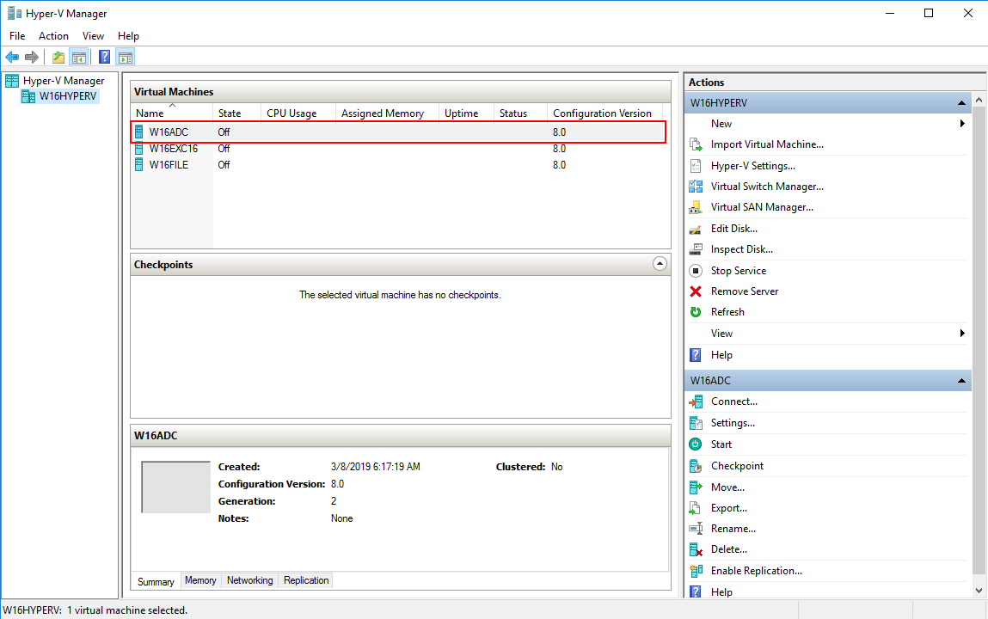Select the W16EXC16 virtual machine
The width and height of the screenshot is (988, 619).
[x=173, y=149]
